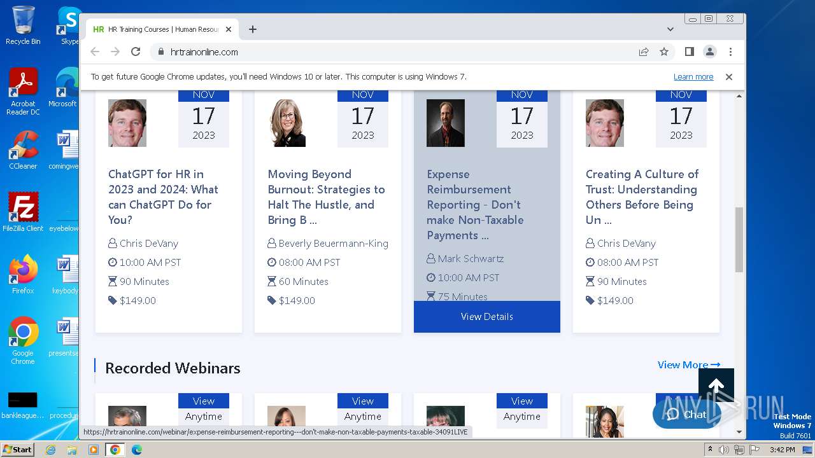Open the Chat widget
815x458 pixels.
686,415
